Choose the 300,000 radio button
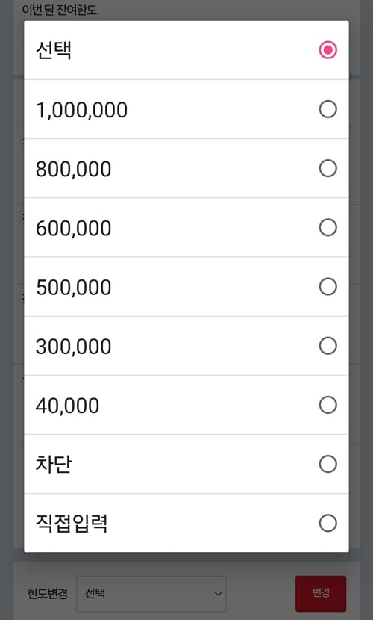This screenshot has width=373, height=620. pyautogui.click(x=327, y=346)
